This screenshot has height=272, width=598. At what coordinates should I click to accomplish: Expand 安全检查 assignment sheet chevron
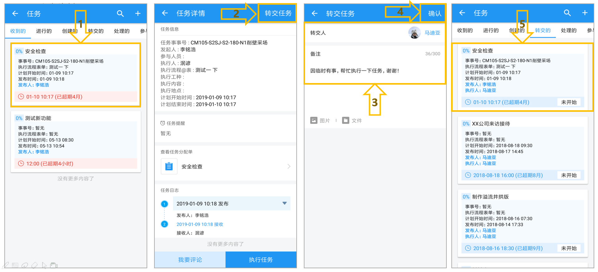click(x=289, y=166)
